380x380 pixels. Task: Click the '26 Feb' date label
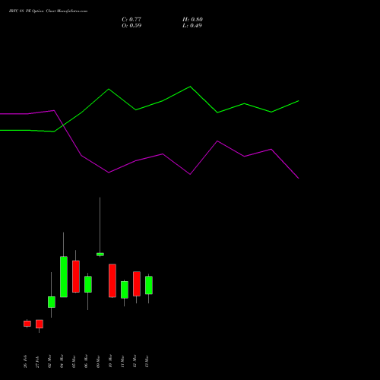[x=25, y=362]
